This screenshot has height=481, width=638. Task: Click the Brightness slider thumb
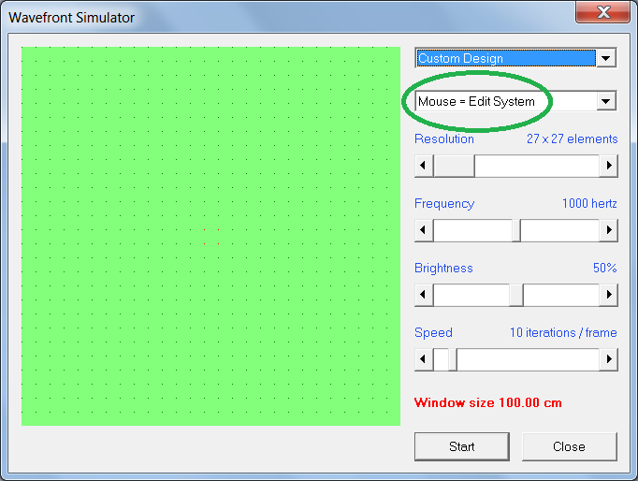tap(516, 295)
